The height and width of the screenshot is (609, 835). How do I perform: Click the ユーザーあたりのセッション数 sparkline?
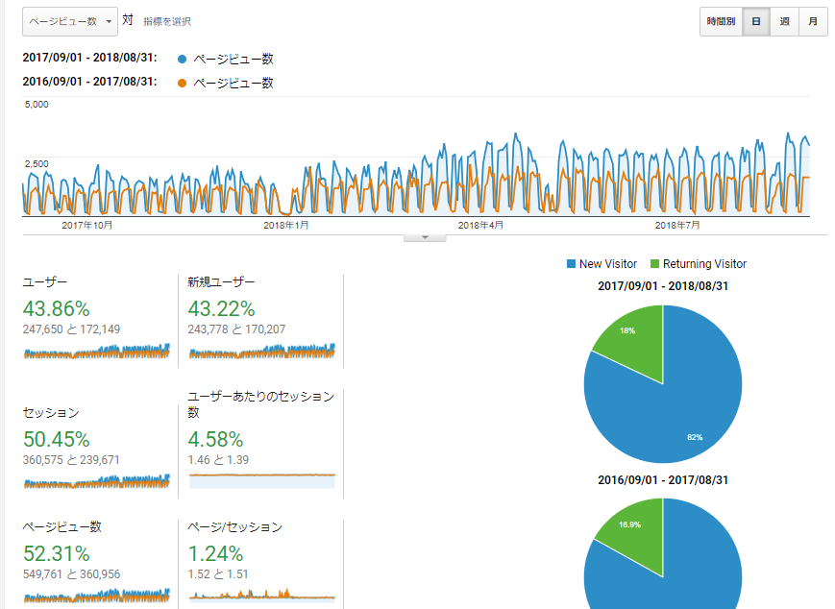point(261,476)
